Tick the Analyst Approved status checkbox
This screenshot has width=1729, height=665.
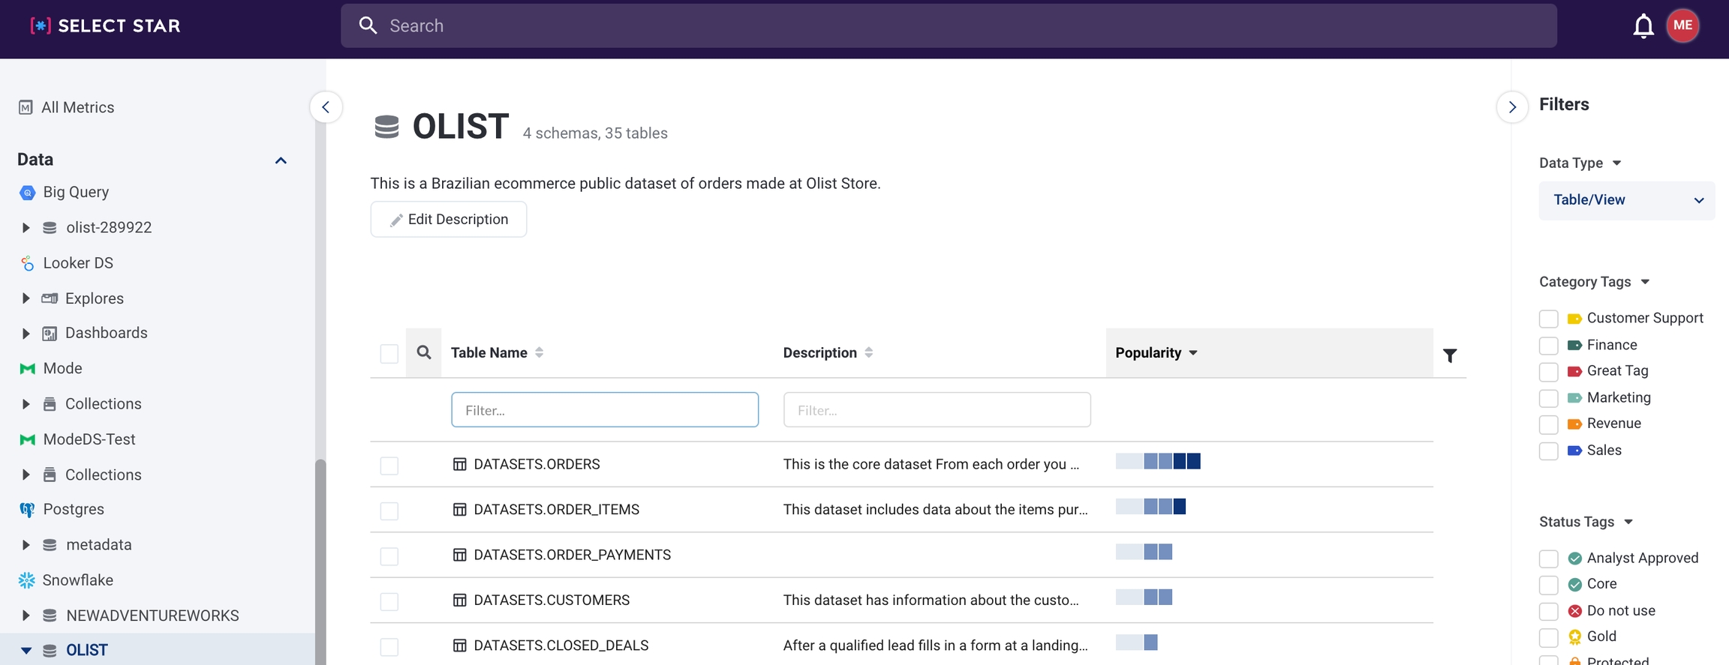1548,559
